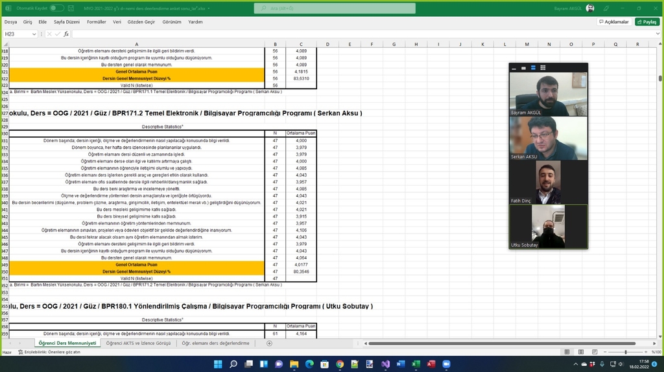Open Chrome from the taskbar
Screen dimensions: 664x372
pyautogui.click(x=339, y=364)
